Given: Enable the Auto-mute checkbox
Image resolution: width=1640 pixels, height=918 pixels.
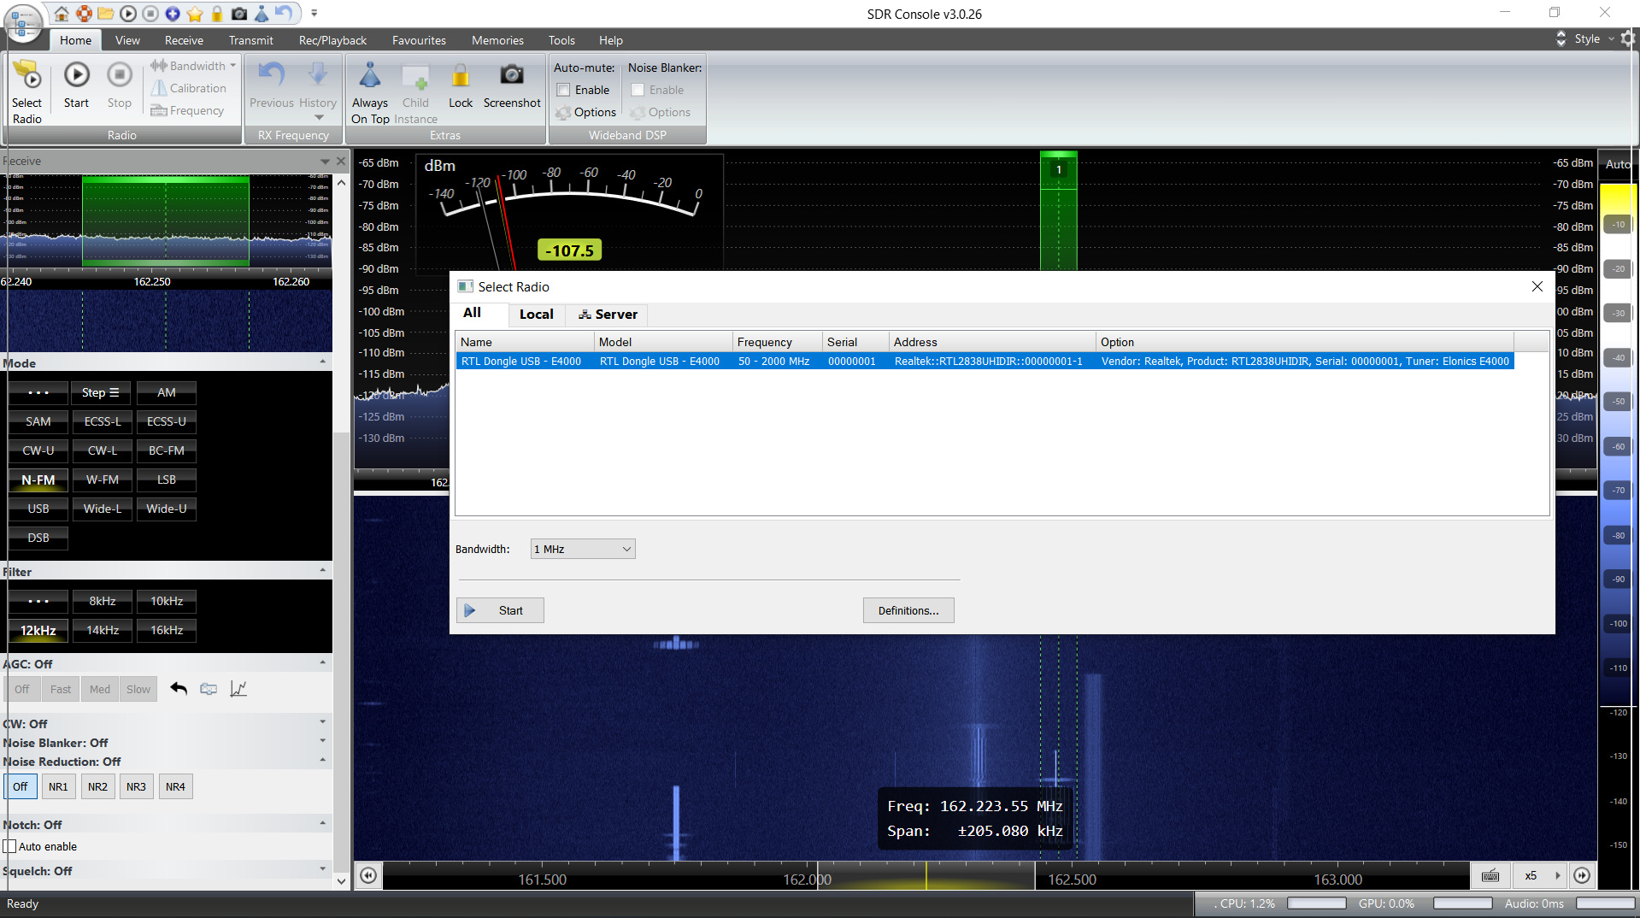Looking at the screenshot, I should pos(564,90).
